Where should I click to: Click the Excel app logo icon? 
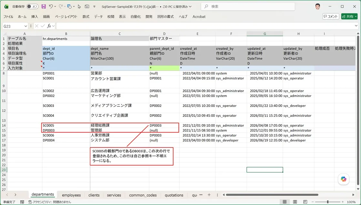(6, 6)
